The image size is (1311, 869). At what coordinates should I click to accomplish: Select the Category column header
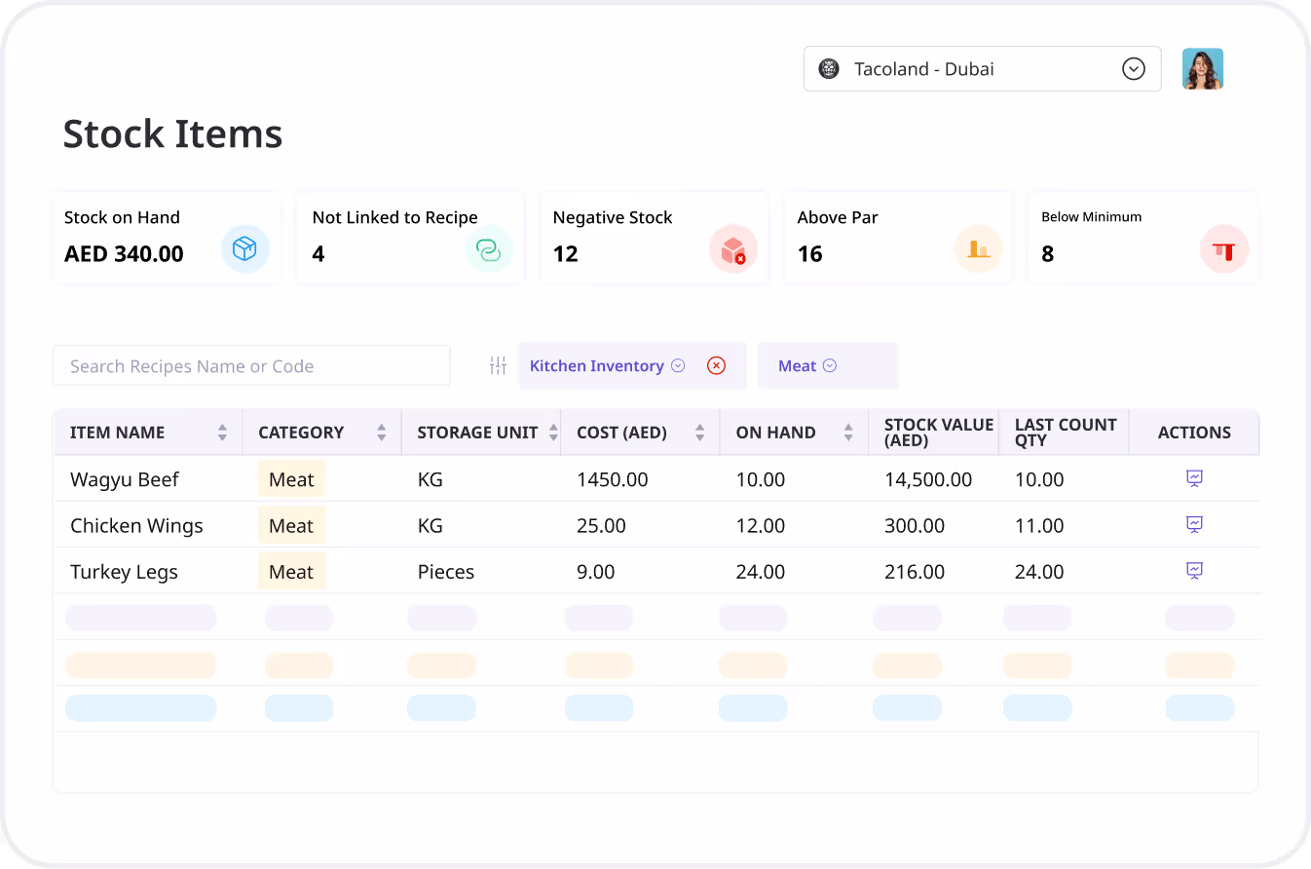(301, 432)
